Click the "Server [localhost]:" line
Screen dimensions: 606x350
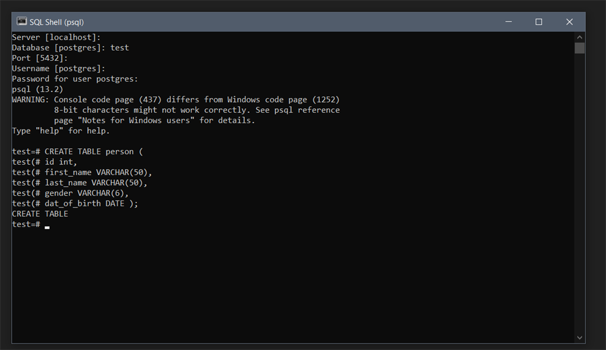pos(56,37)
